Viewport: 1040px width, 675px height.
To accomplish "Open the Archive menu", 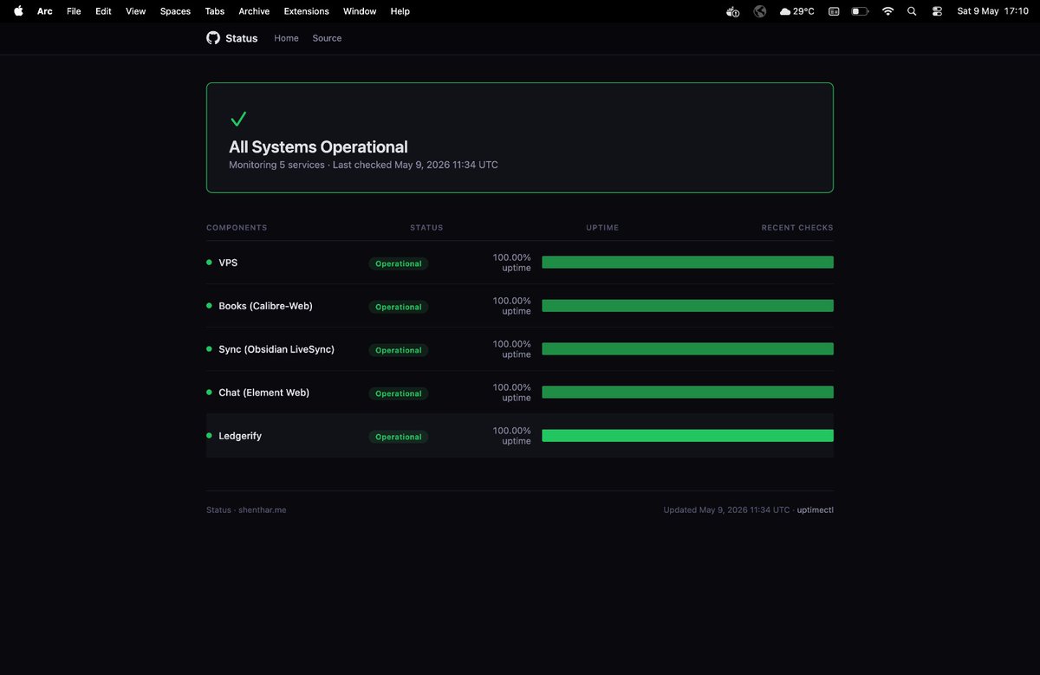I will tap(254, 11).
